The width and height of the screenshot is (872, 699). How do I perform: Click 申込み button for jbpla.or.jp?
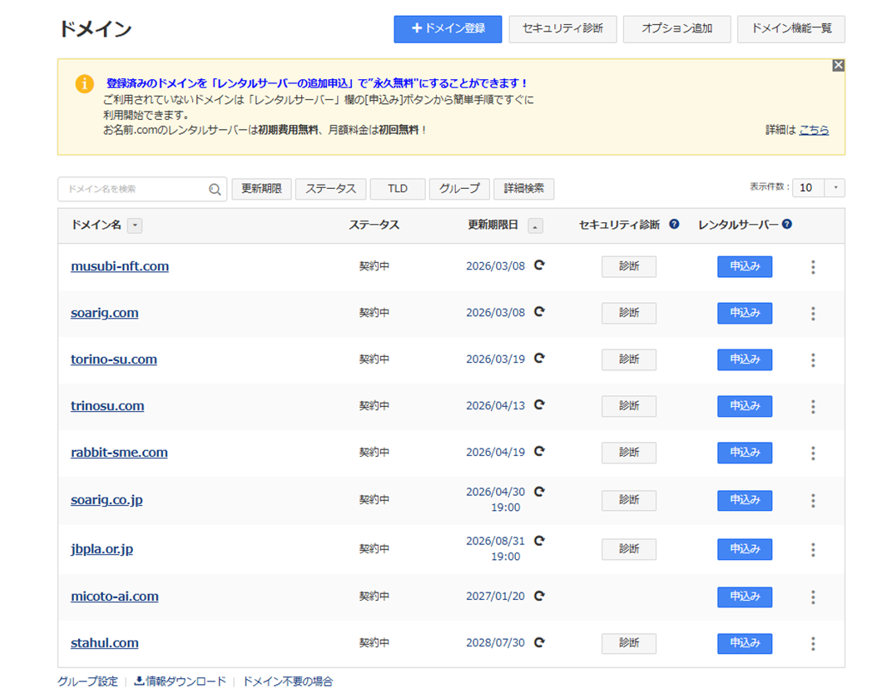coord(745,549)
